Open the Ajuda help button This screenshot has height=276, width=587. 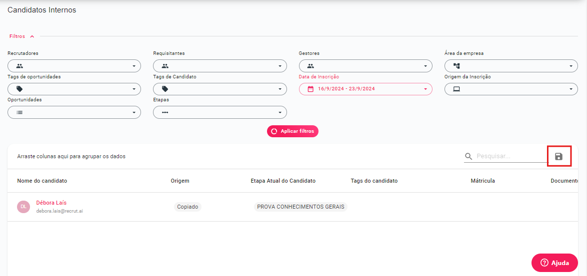(x=554, y=263)
